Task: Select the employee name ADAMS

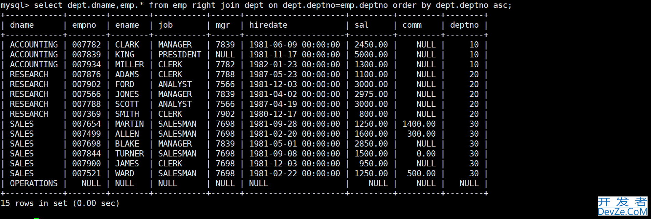Action: (127, 74)
